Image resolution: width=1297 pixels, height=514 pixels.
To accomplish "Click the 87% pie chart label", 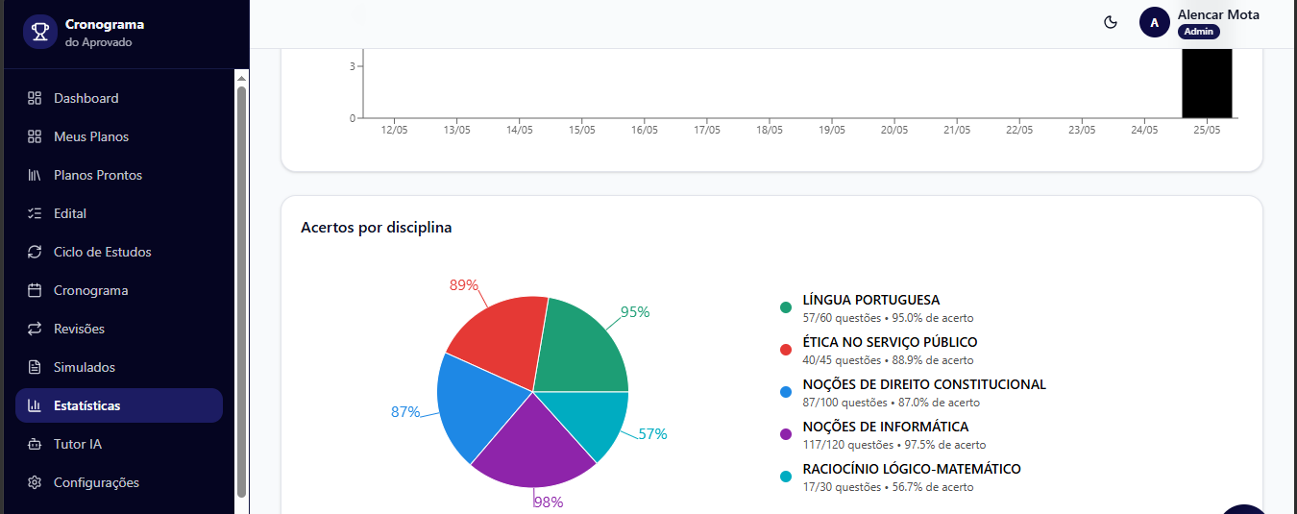I will [x=405, y=412].
